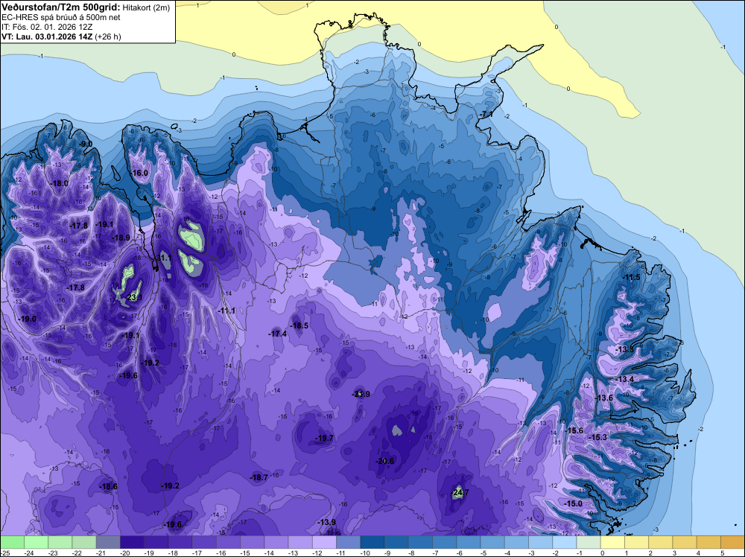Select the -7.1 temperature label
This screenshot has height=557, width=745.
[486, 115]
